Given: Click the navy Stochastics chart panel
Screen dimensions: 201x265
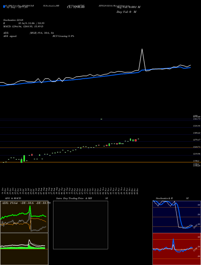Looking at the screenshot, I should [x=176, y=217].
